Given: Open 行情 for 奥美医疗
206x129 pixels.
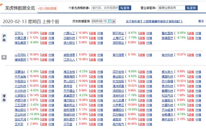Looking at the screenshot, I should (x=100, y=96).
